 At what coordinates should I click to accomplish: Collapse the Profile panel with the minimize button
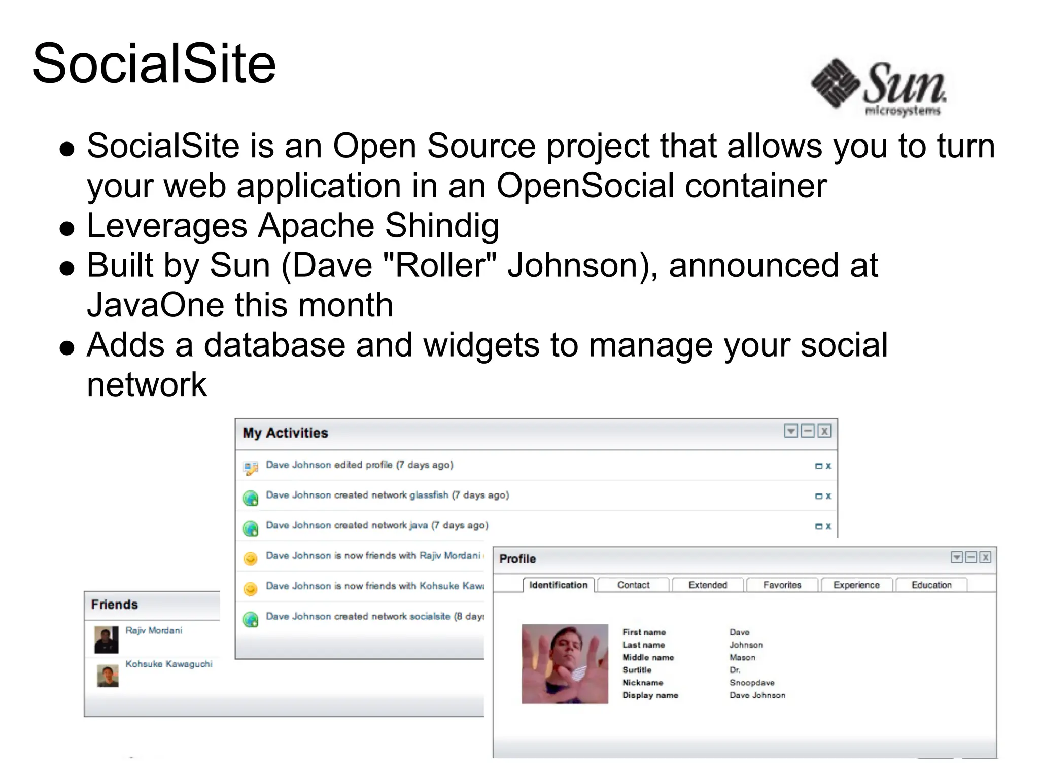pyautogui.click(x=971, y=557)
